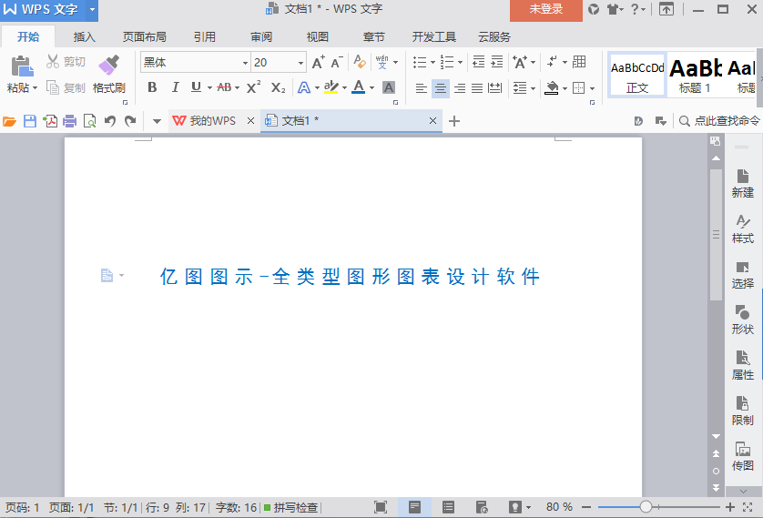Open the 样式 side panel
The height and width of the screenshot is (518, 763).
point(743,229)
